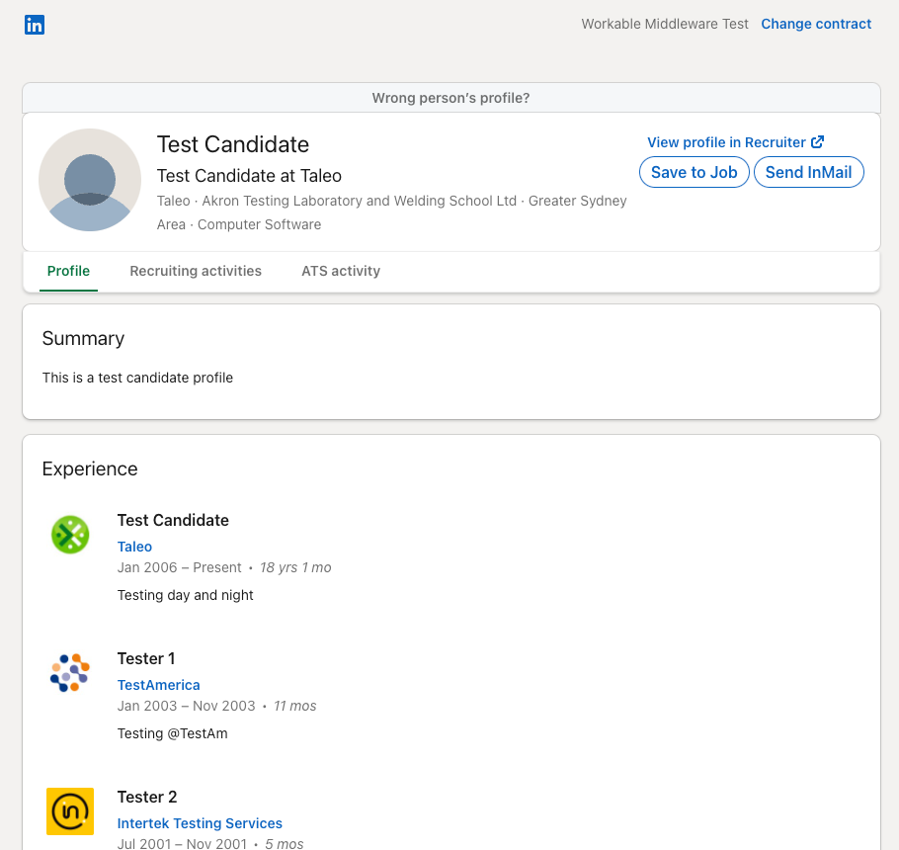The width and height of the screenshot is (899, 850).
Task: Open the Test Candidate profile avatar
Action: click(x=90, y=180)
